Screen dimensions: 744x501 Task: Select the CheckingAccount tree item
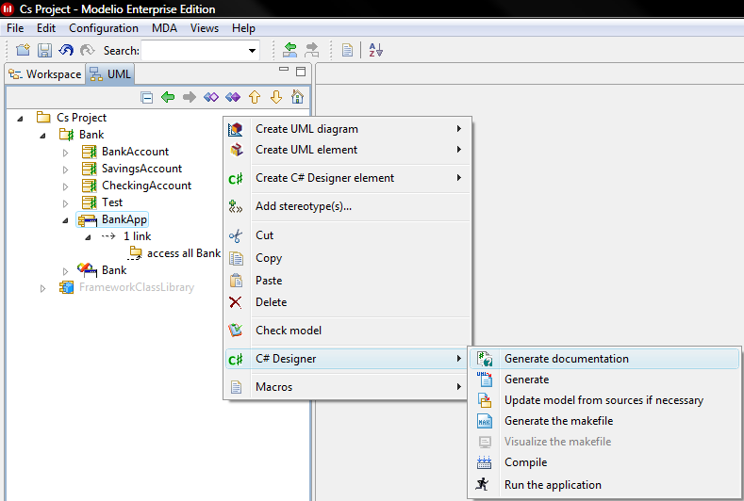coord(146,186)
